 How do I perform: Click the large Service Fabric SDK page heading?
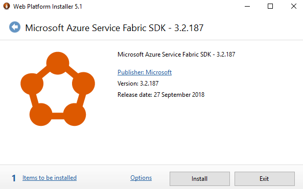pyautogui.click(x=114, y=28)
